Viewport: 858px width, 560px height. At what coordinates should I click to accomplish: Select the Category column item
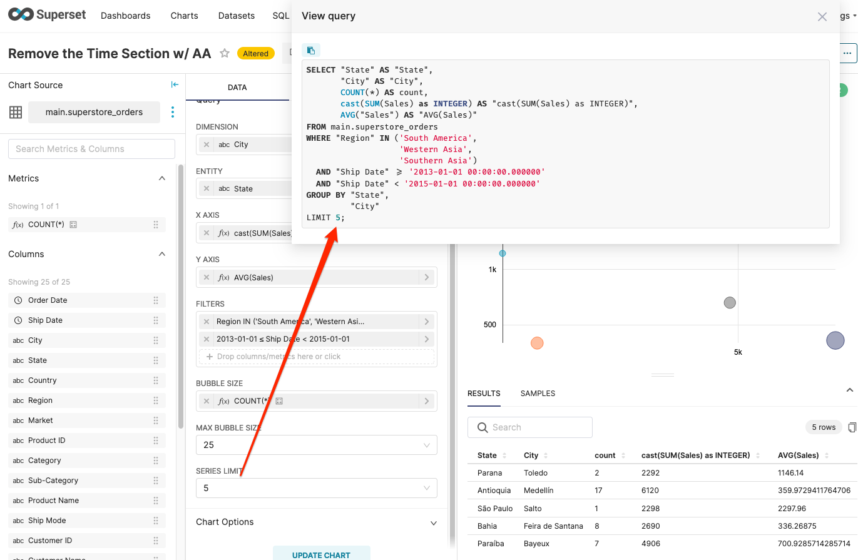(87, 461)
